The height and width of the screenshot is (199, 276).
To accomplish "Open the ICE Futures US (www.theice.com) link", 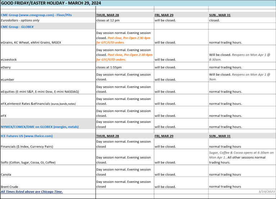I will [27, 136].
